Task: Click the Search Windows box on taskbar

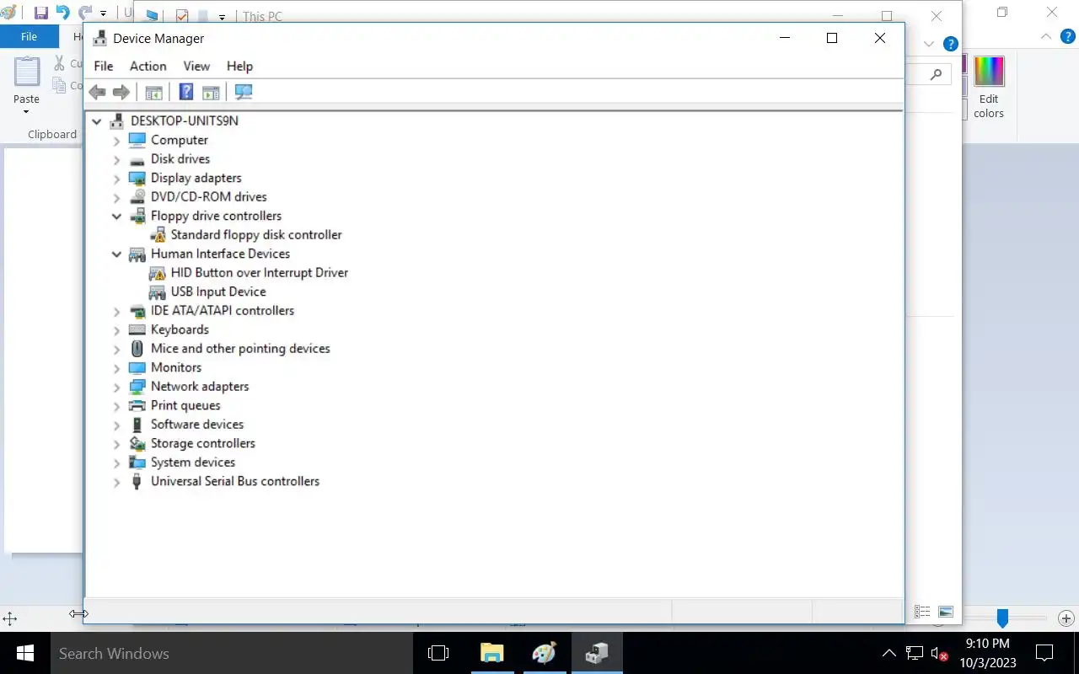Action: click(230, 653)
